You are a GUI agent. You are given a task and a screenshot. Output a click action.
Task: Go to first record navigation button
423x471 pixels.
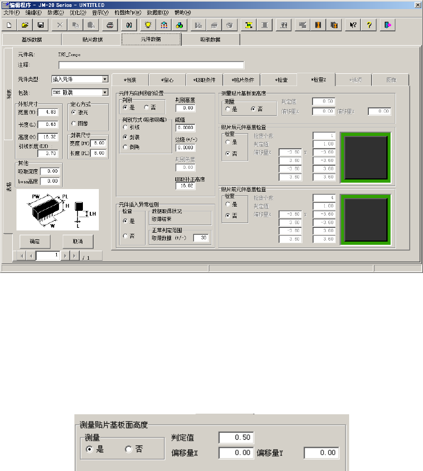(x=22, y=256)
